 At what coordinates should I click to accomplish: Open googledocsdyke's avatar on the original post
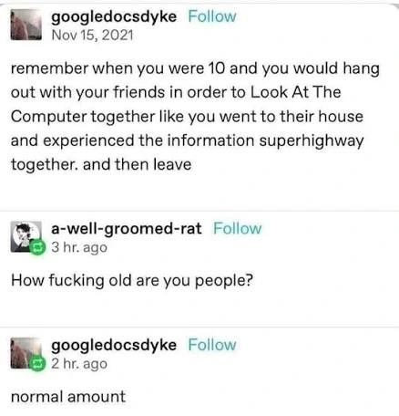[x=26, y=25]
